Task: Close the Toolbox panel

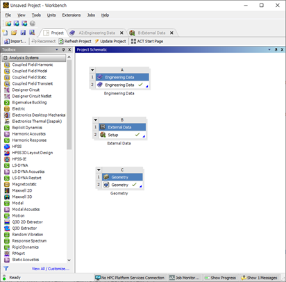Action: (69, 49)
